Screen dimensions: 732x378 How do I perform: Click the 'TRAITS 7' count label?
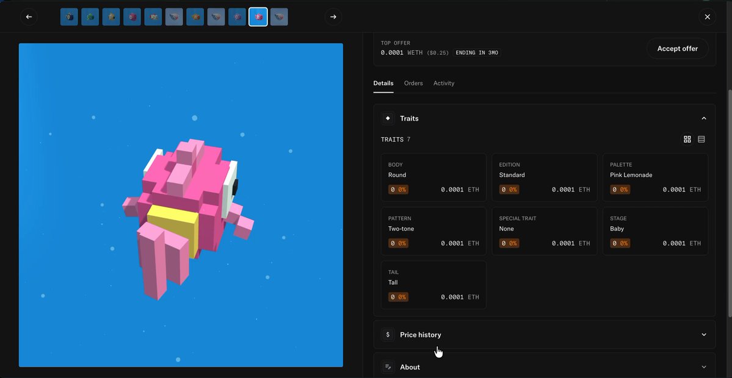point(396,140)
